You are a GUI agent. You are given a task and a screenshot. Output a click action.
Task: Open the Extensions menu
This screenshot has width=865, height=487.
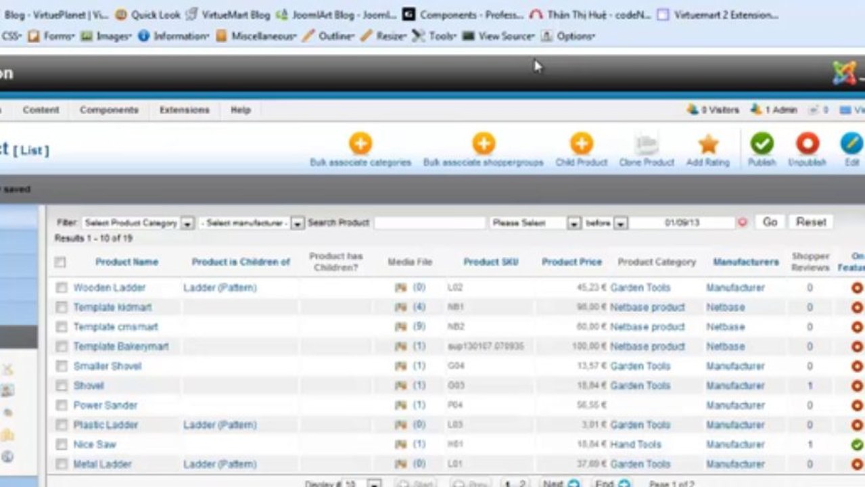[x=184, y=110]
